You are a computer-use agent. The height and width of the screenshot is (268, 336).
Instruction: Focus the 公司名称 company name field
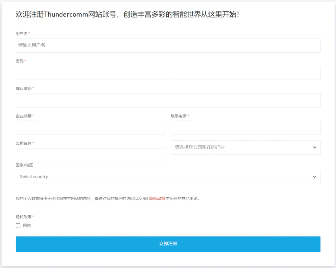tap(91, 155)
